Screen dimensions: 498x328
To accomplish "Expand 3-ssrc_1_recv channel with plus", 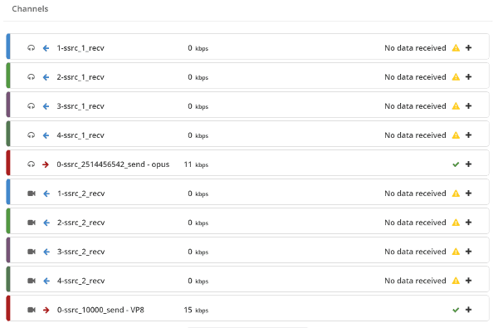I will [x=468, y=105].
